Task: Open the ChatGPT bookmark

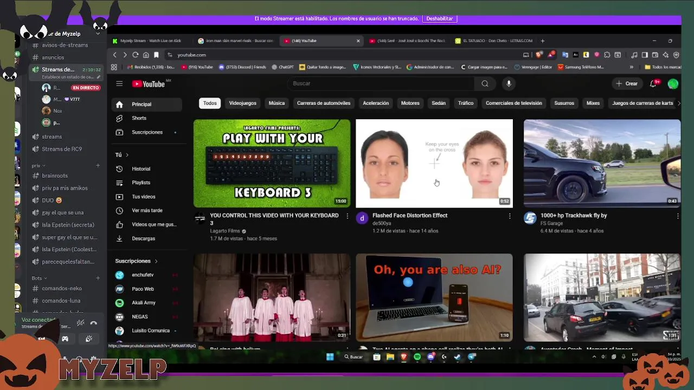Action: 282,67
